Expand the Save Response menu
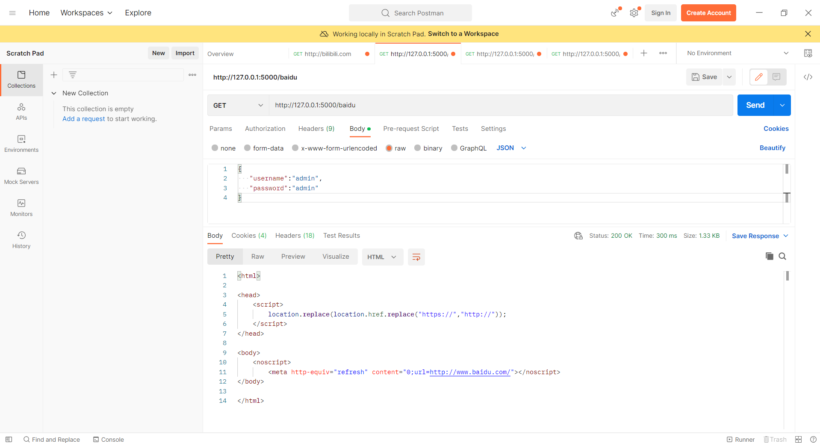820x443 pixels. 760,236
